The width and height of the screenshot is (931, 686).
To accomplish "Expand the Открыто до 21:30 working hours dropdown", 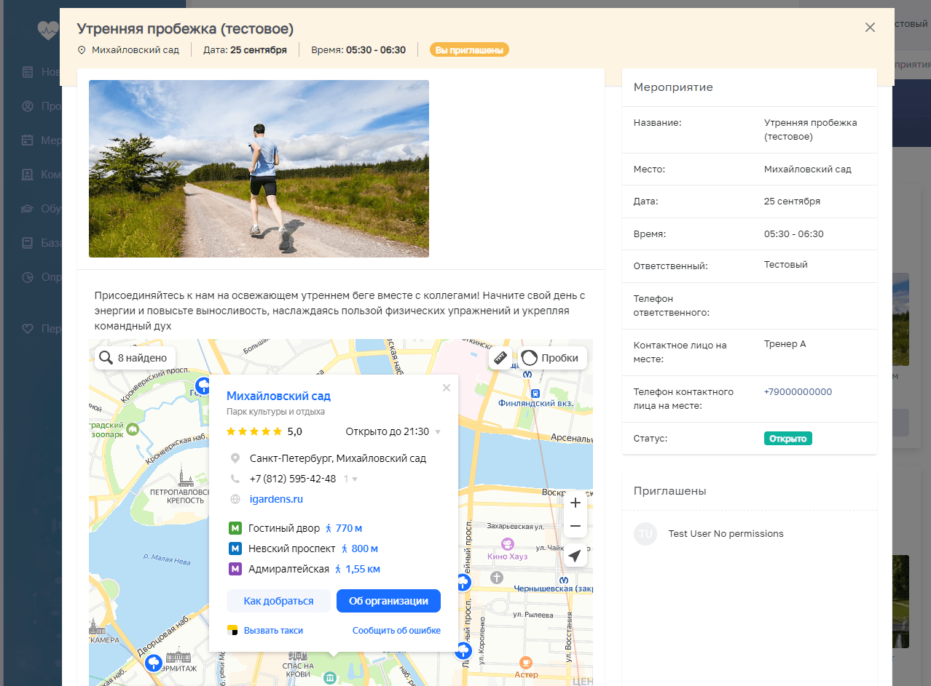I will point(438,432).
